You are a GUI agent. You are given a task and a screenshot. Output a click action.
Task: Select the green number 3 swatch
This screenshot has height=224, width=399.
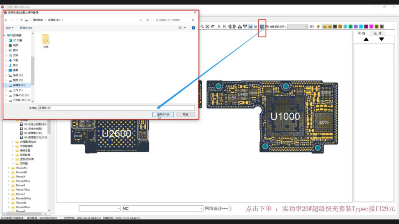[350, 26]
